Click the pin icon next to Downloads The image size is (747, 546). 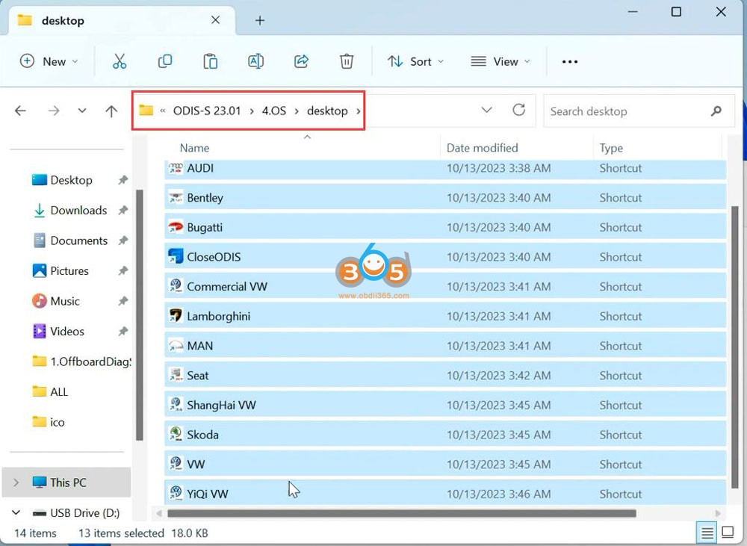[x=123, y=210]
